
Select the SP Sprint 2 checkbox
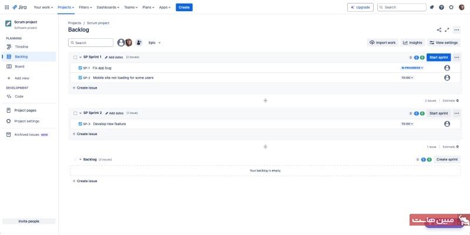coord(75,113)
